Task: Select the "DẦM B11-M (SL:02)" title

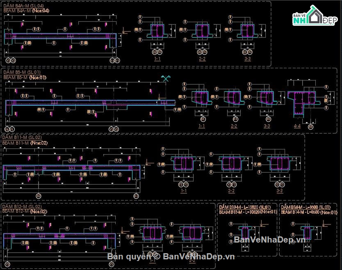Action: [22, 137]
